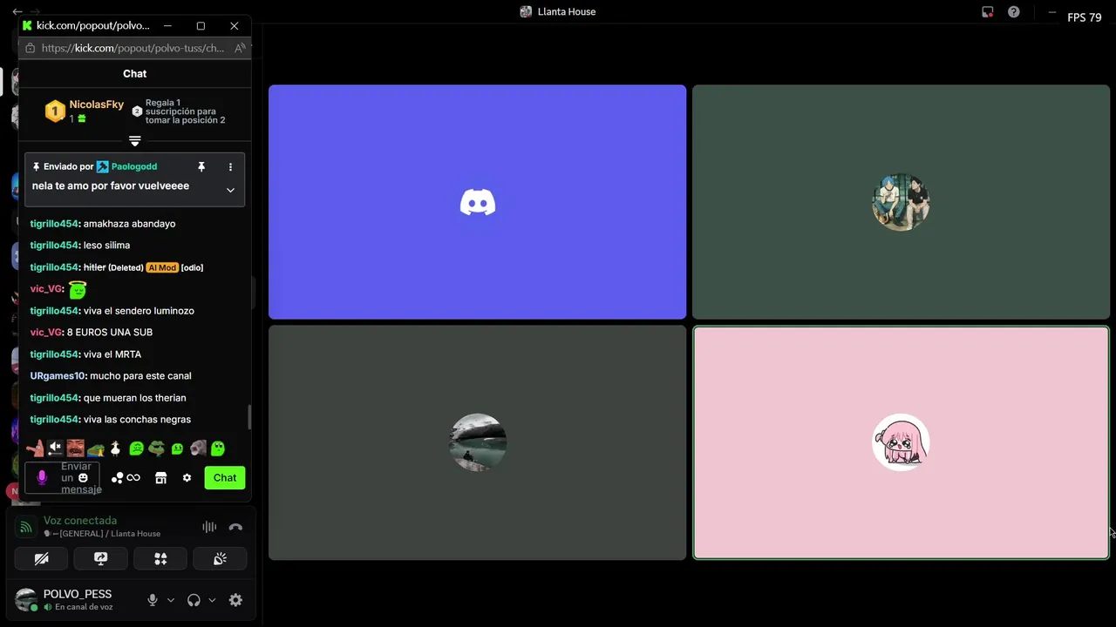Open NicolasFky top gifter name
The width and height of the screenshot is (1116, 627).
[97, 104]
